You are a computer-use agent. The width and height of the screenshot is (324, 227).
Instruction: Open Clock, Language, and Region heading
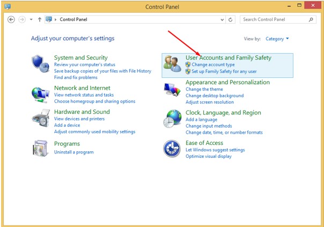click(x=223, y=113)
